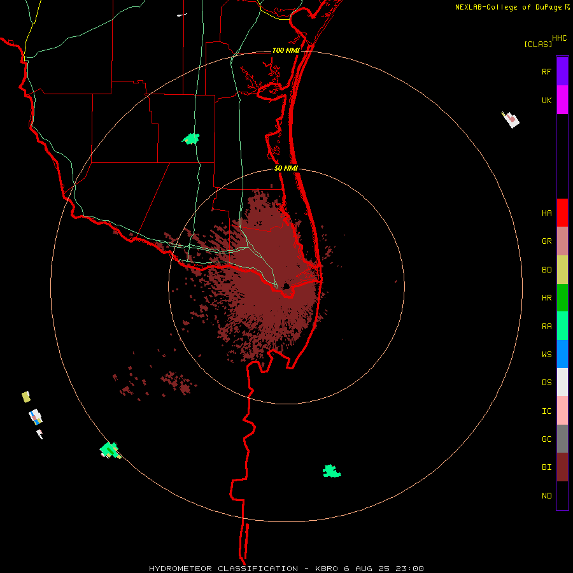Pick the HR dark green legend swatch
The image size is (573, 573).
click(562, 298)
